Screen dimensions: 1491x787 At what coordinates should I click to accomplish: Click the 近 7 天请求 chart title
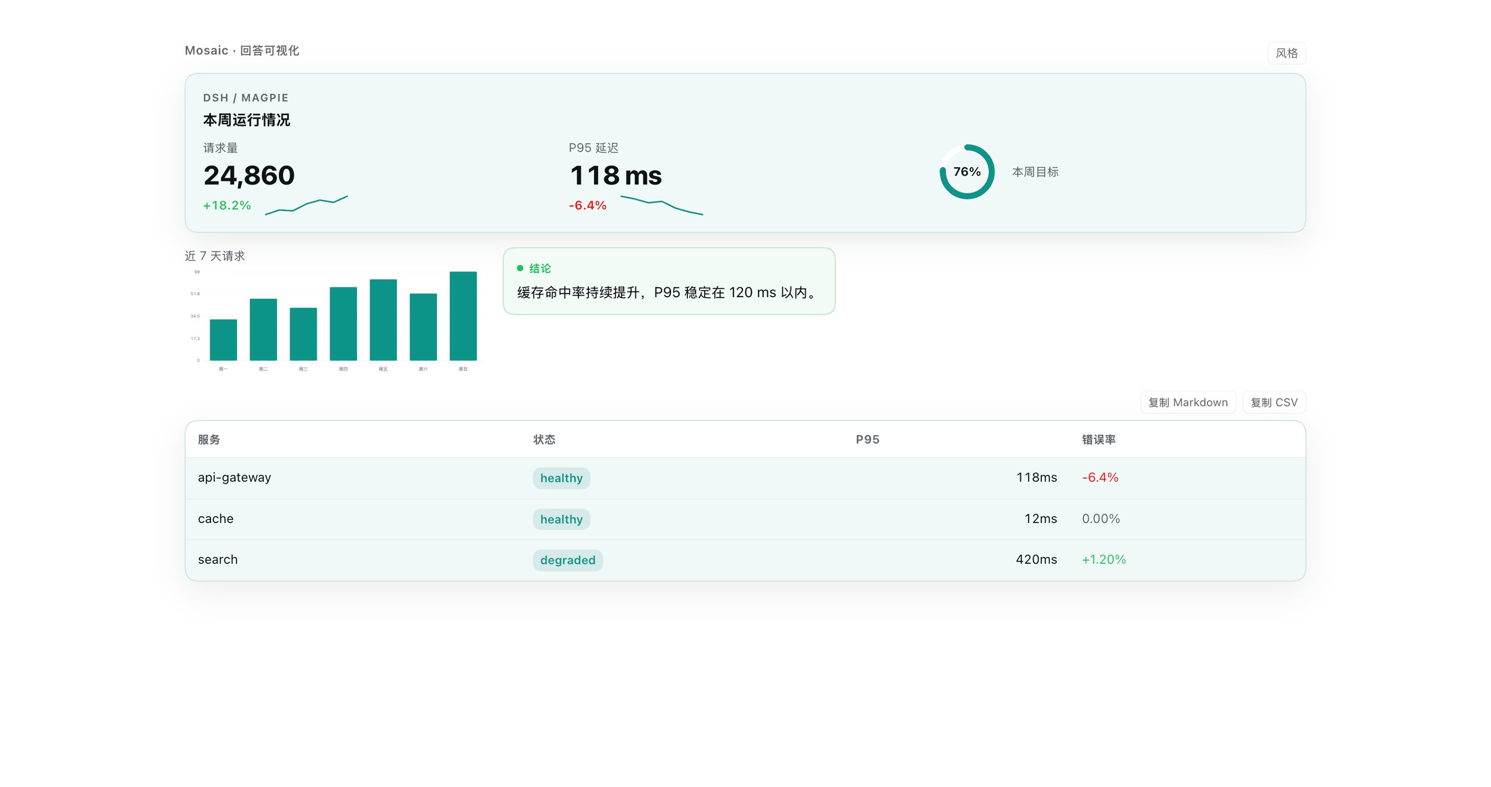215,256
